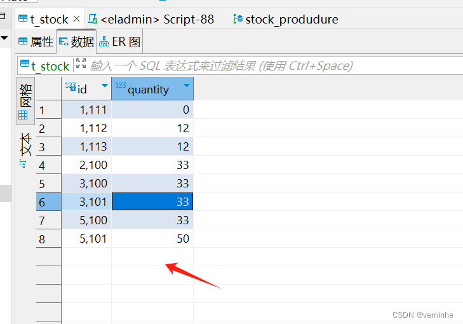Click quantity cell 33 in row 5,100

click(x=152, y=220)
